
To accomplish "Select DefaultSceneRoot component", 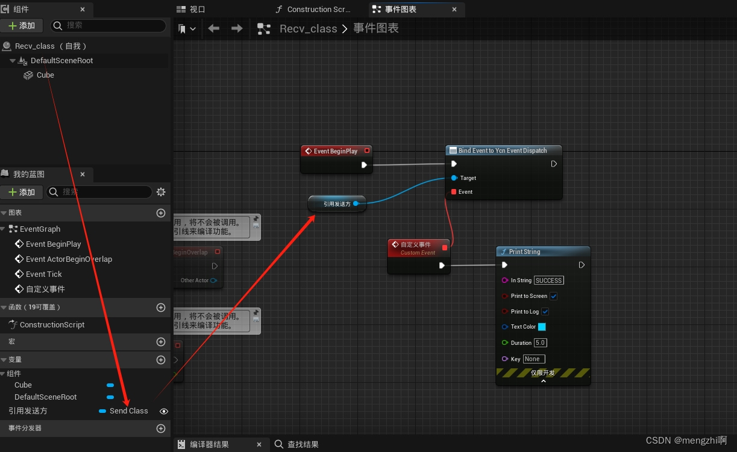I will [x=61, y=61].
